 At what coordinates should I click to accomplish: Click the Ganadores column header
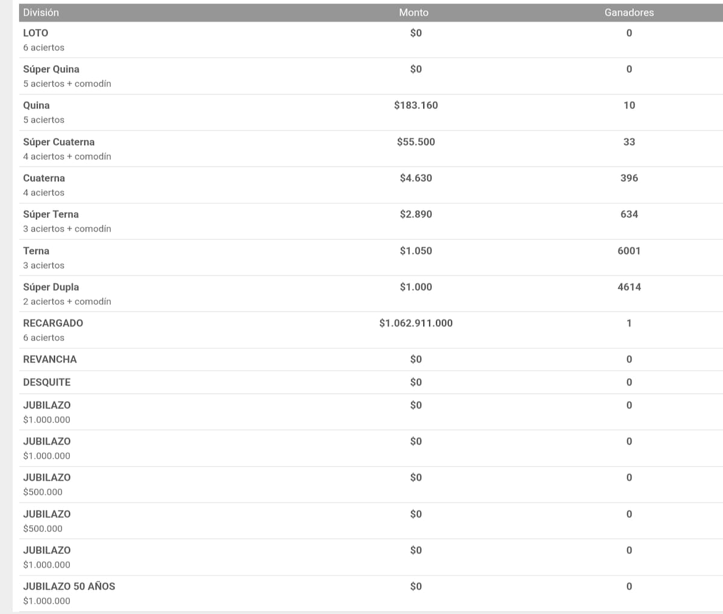(629, 12)
